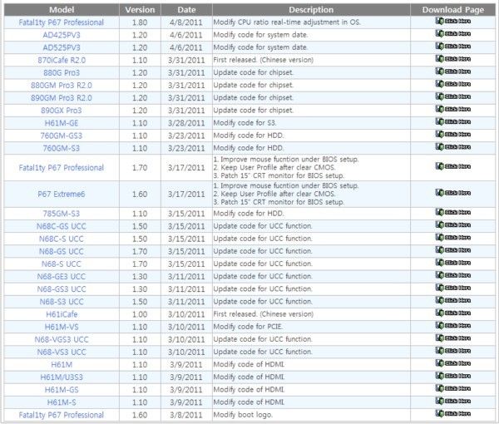Click download icon for Fatal1ty P67 Professional 1.60
Image resolution: width=499 pixels, height=424 pixels.
coord(453,414)
